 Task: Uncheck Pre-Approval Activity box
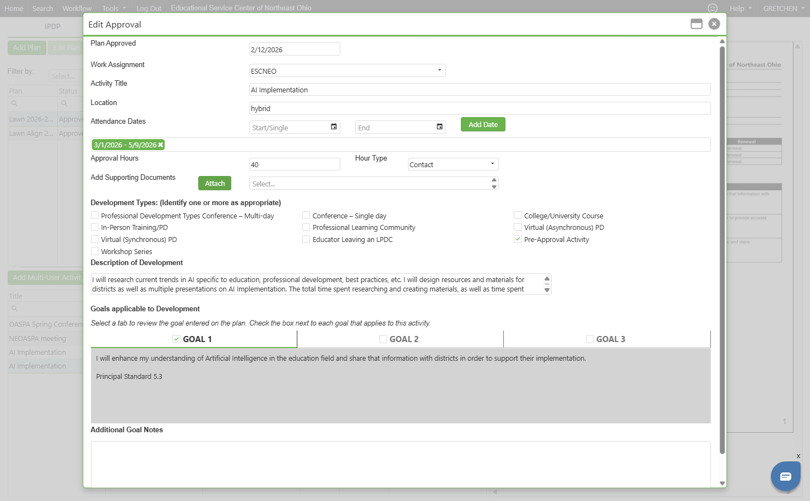518,239
